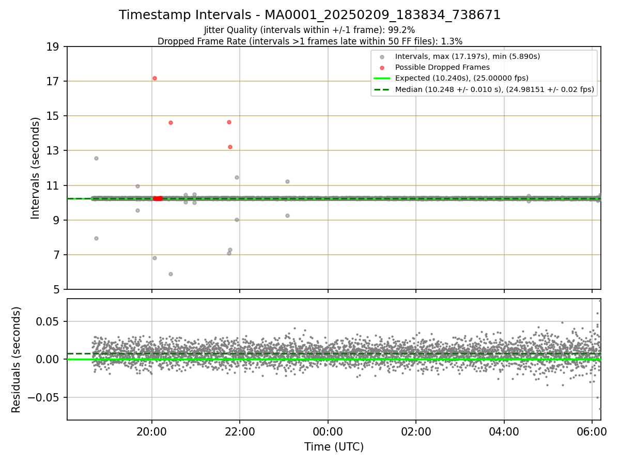Click the 'Residuals (seconds)' y-axis label
620x465 pixels.
click(17, 359)
